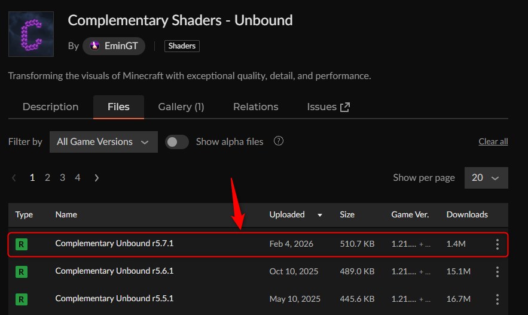This screenshot has height=315, width=528.
Task: Click the 445.6 KB size cell
Action: (357, 299)
